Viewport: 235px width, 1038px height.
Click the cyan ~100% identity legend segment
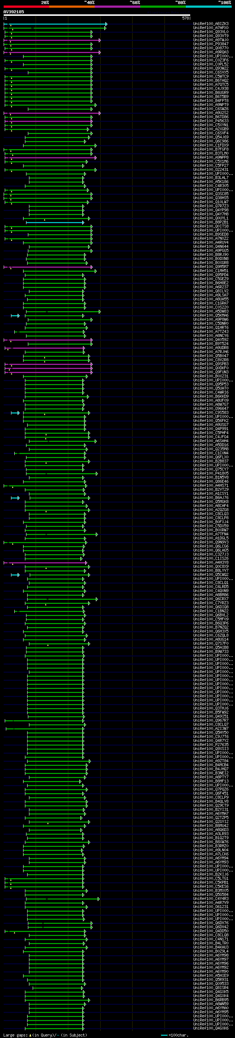[x=209, y=7]
